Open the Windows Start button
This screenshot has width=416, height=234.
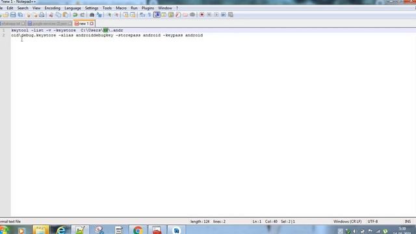tap(4, 229)
